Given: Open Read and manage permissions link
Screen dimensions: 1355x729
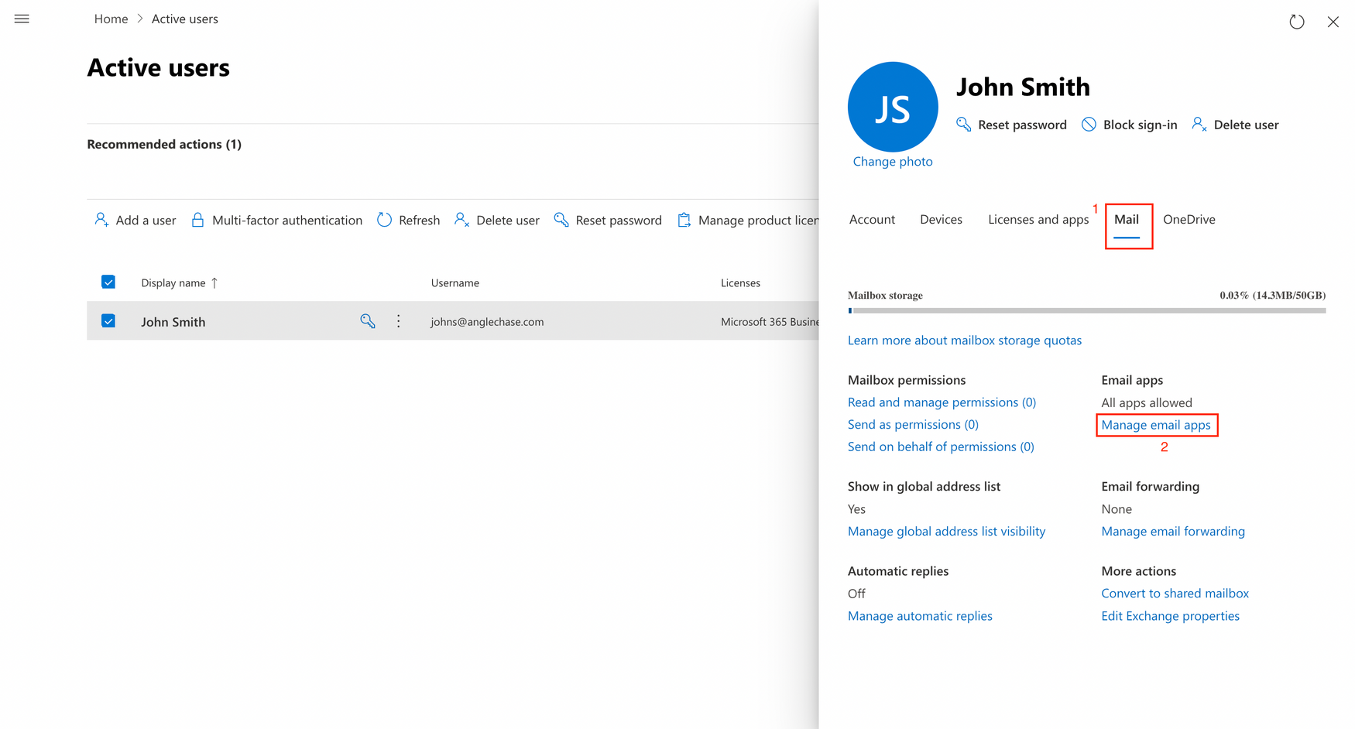Looking at the screenshot, I should (x=942, y=402).
